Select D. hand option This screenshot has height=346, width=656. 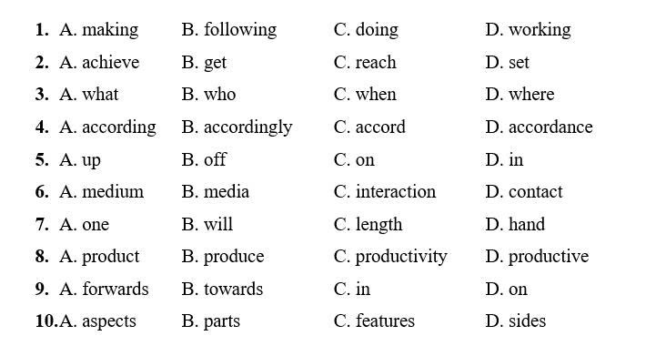[x=515, y=224]
